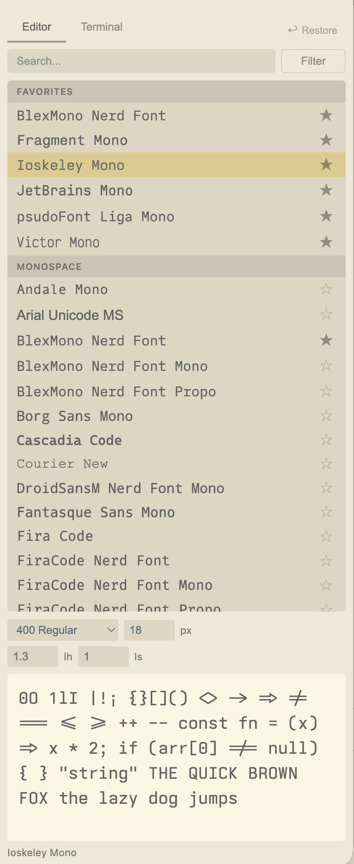This screenshot has width=354, height=864.
Task: Enable the favorite star for Courier New
Action: pyautogui.click(x=326, y=463)
